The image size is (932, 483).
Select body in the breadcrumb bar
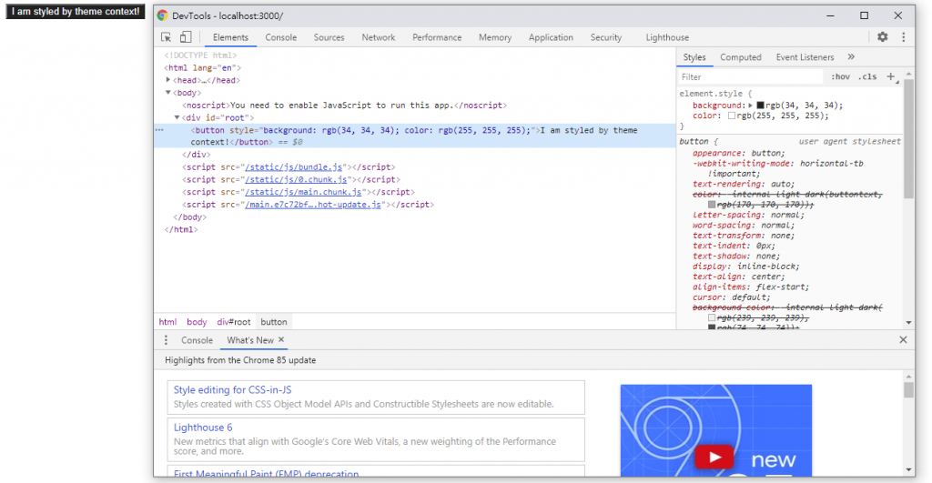click(x=197, y=321)
